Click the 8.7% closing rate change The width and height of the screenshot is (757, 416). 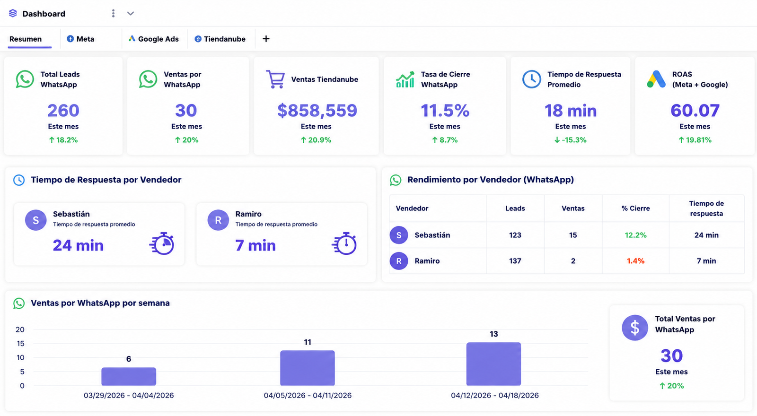coord(445,140)
